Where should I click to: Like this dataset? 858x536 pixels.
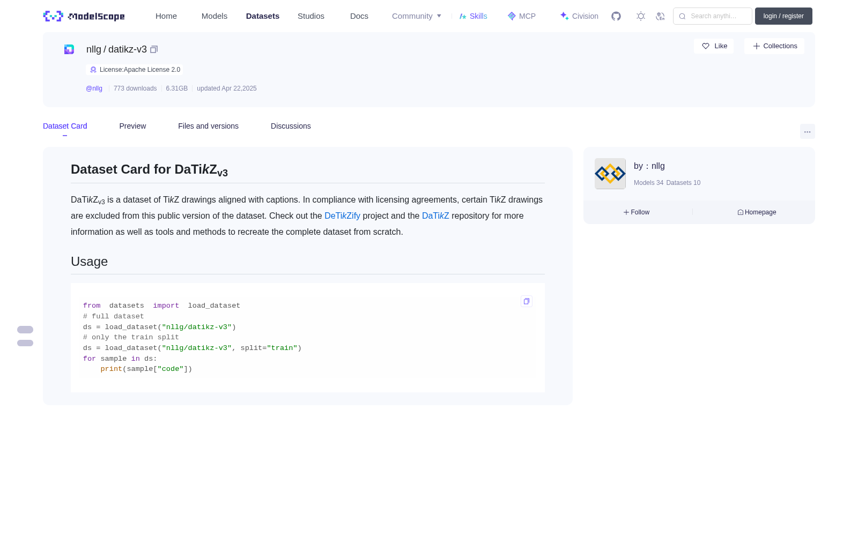click(x=714, y=46)
